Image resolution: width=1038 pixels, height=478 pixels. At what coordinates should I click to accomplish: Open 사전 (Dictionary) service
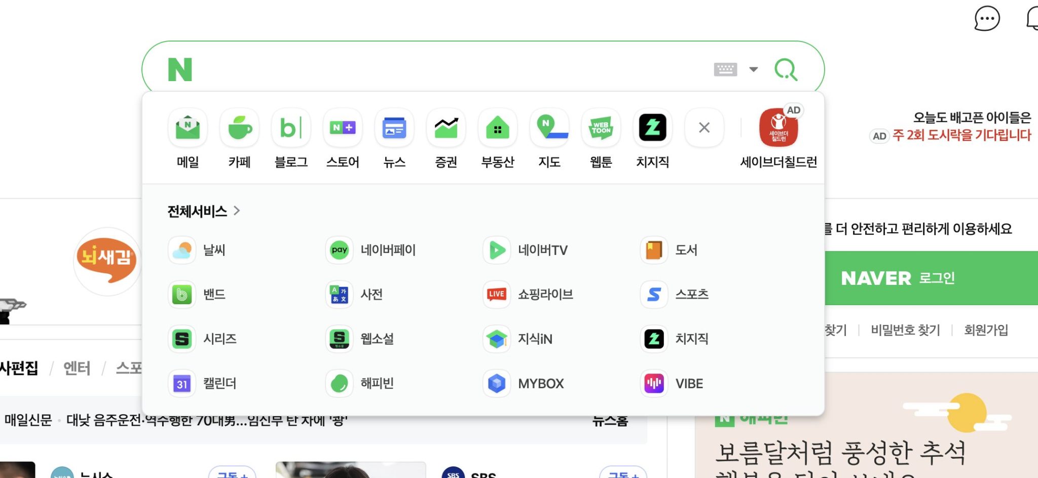pos(354,295)
